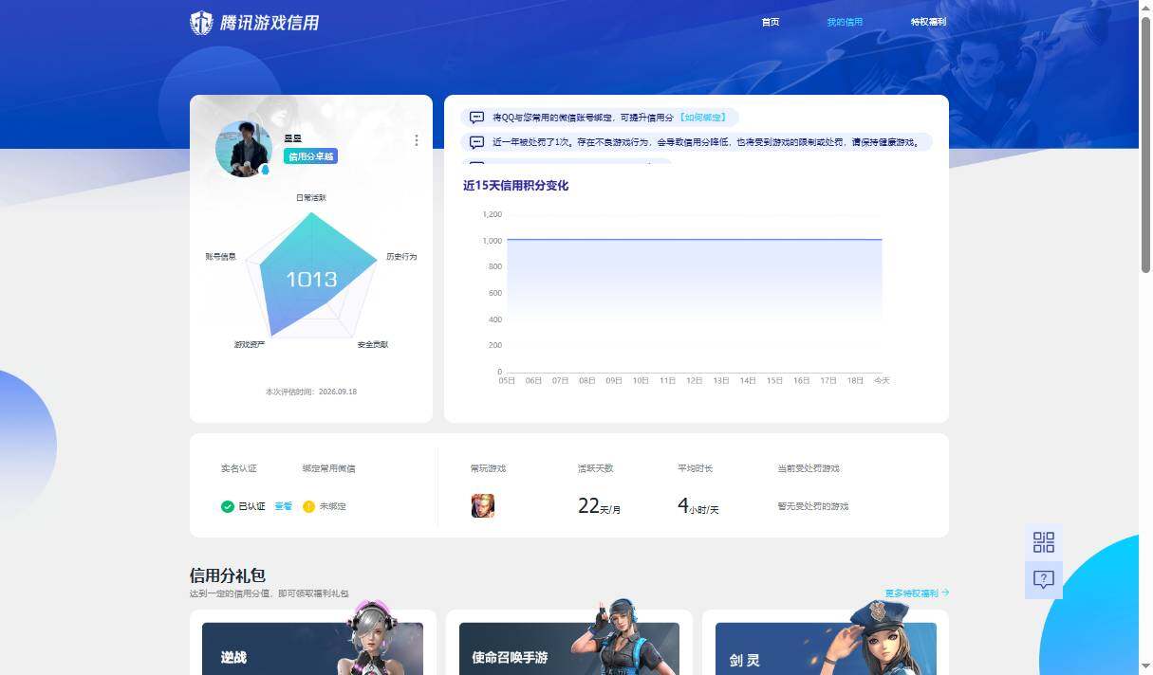Screen dimensions: 1153x675
Task: Open the 剑灵 gift pack card
Action: (x=826, y=644)
